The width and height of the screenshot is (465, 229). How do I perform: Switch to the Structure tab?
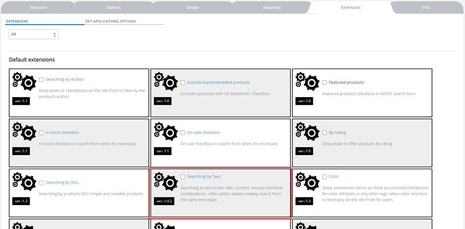(38, 8)
